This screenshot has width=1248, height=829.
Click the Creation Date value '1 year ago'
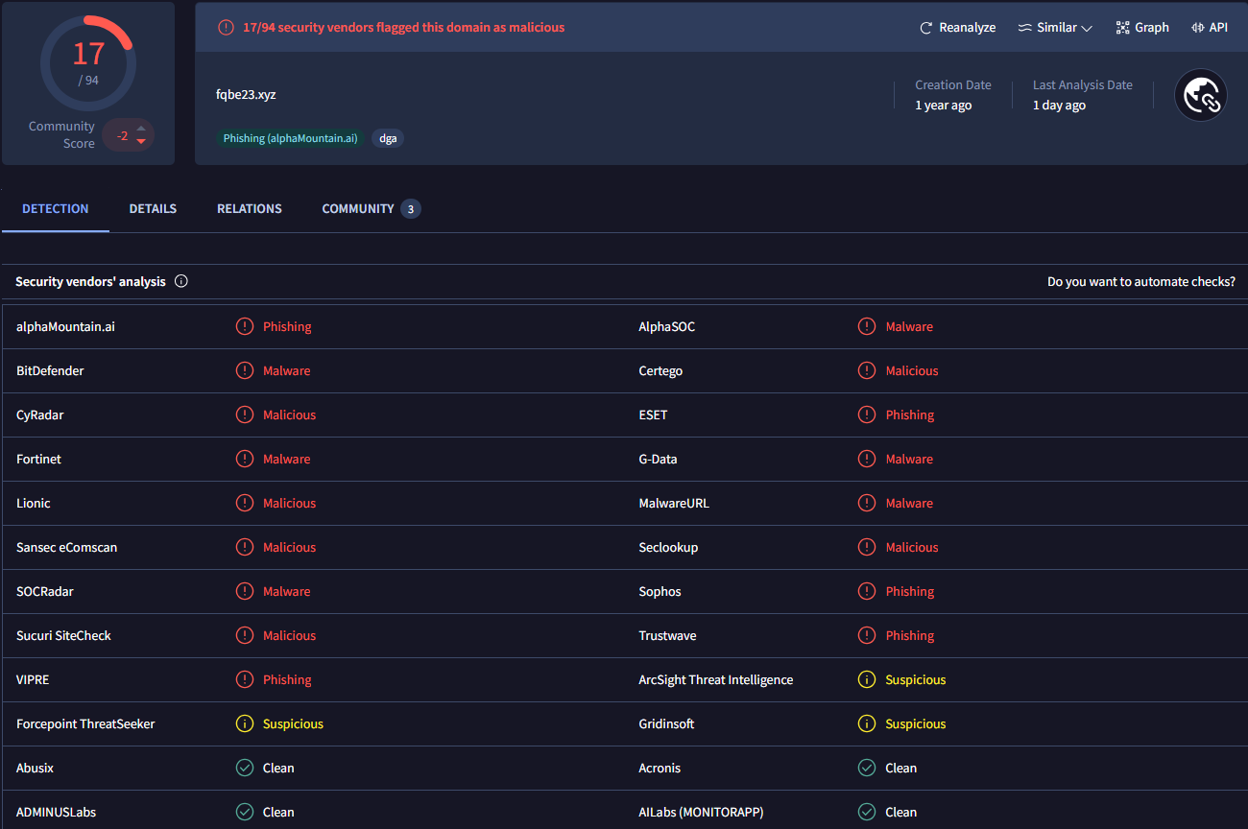pos(944,106)
